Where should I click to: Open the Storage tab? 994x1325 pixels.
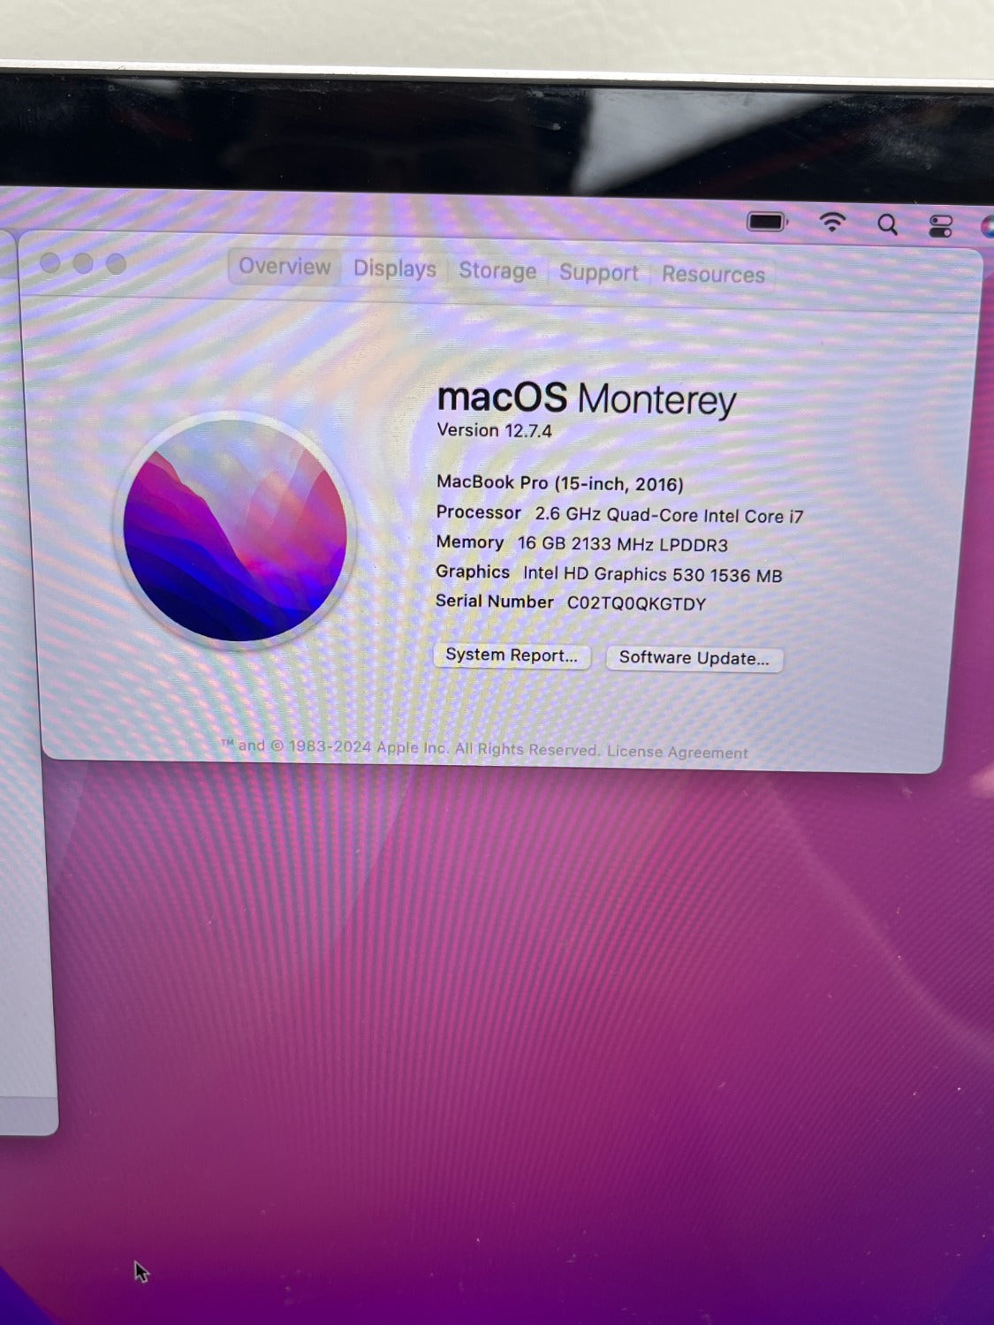pos(497,271)
